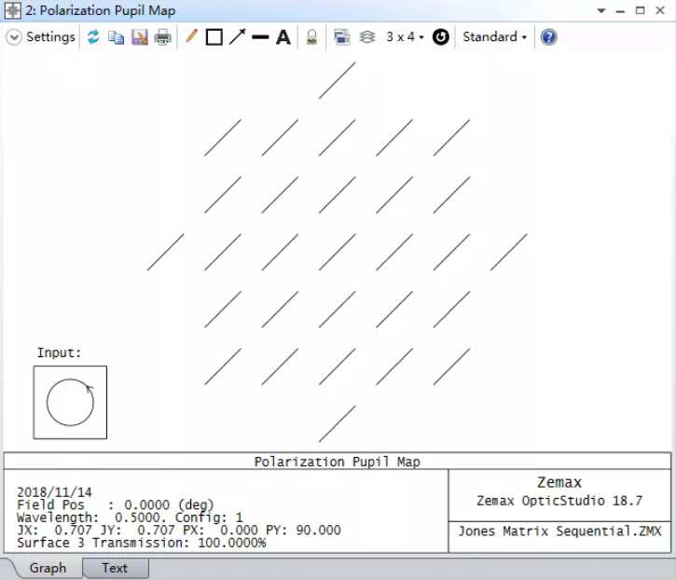Open the 3 x 4 grid dropdown
Viewport: 676px width, 580px height.
coord(405,37)
